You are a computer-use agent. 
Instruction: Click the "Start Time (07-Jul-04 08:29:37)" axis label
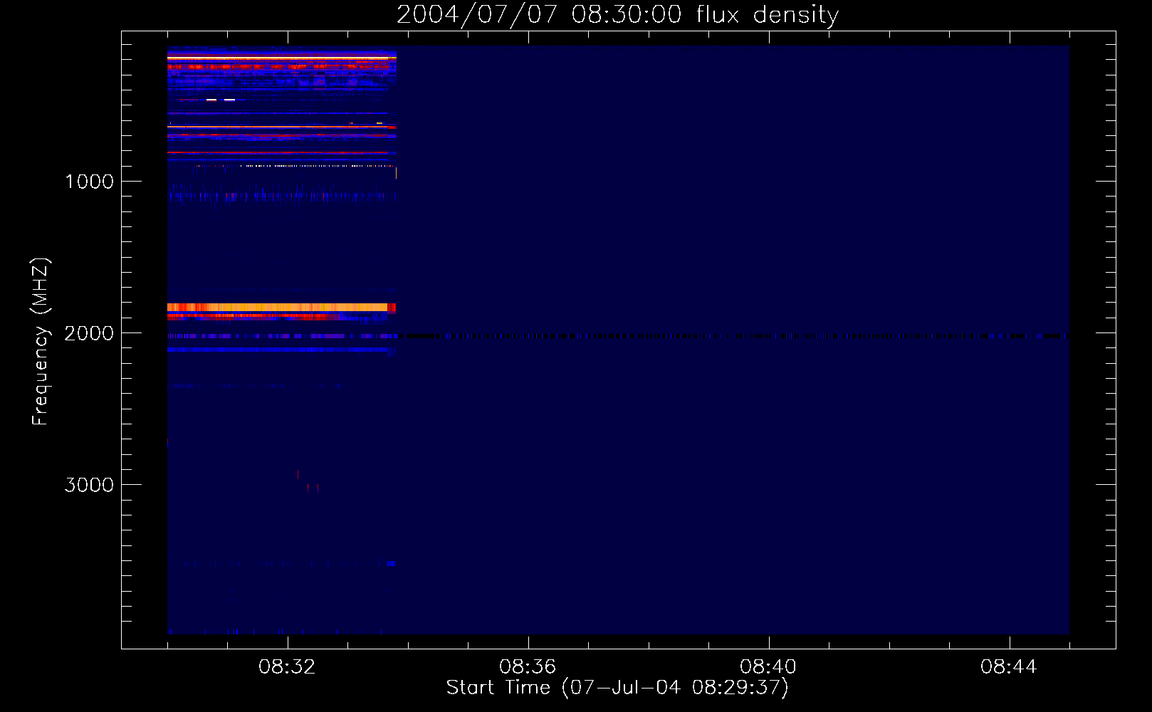click(617, 688)
